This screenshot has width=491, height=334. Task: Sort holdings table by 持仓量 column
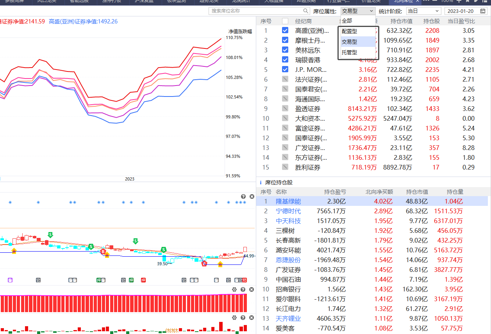pos(455,192)
